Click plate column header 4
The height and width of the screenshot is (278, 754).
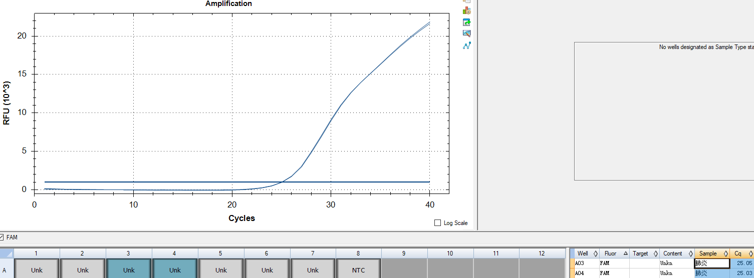[175, 253]
